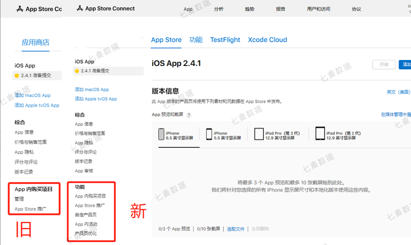Viewport: 411px width, 245px height.
Task: Open App 内购买项目 under 功能 section
Action: tap(91, 196)
